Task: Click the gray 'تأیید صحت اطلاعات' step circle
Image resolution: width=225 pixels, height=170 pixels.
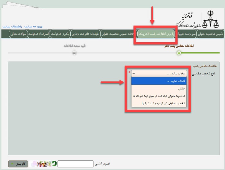Action: coord(74,52)
